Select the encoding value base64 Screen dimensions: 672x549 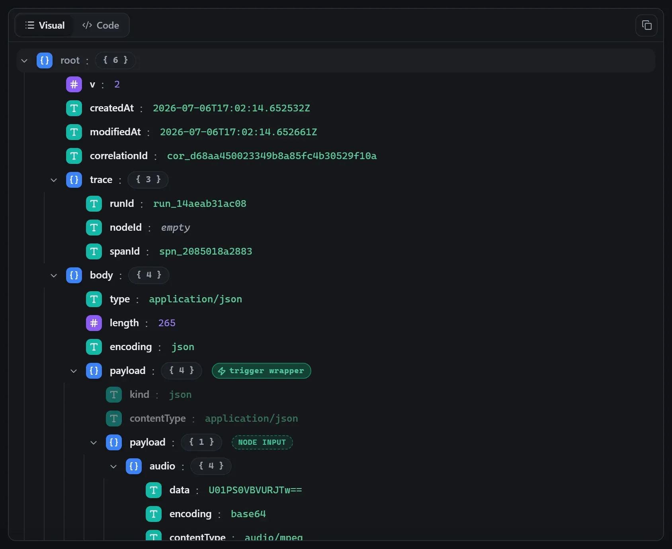click(x=248, y=514)
